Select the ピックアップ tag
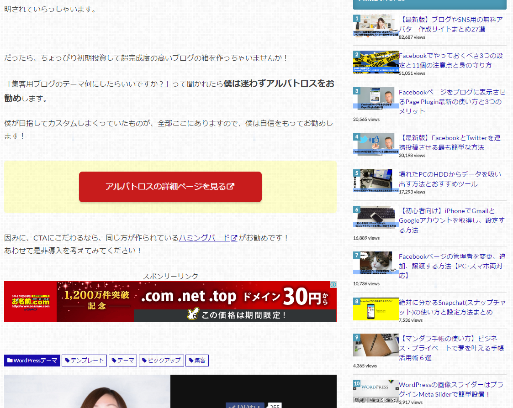The width and height of the screenshot is (513, 408). [161, 360]
